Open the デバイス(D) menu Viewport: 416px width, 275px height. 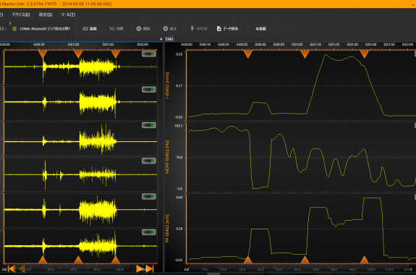coord(21,14)
